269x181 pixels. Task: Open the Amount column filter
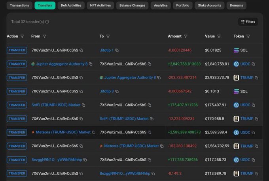pyautogui.click(x=186, y=37)
